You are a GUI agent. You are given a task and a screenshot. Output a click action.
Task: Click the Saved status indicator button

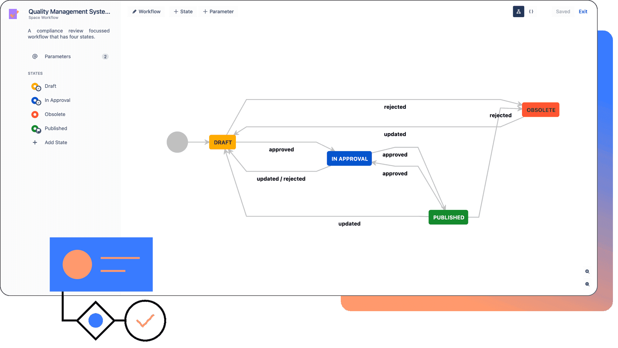tap(563, 11)
